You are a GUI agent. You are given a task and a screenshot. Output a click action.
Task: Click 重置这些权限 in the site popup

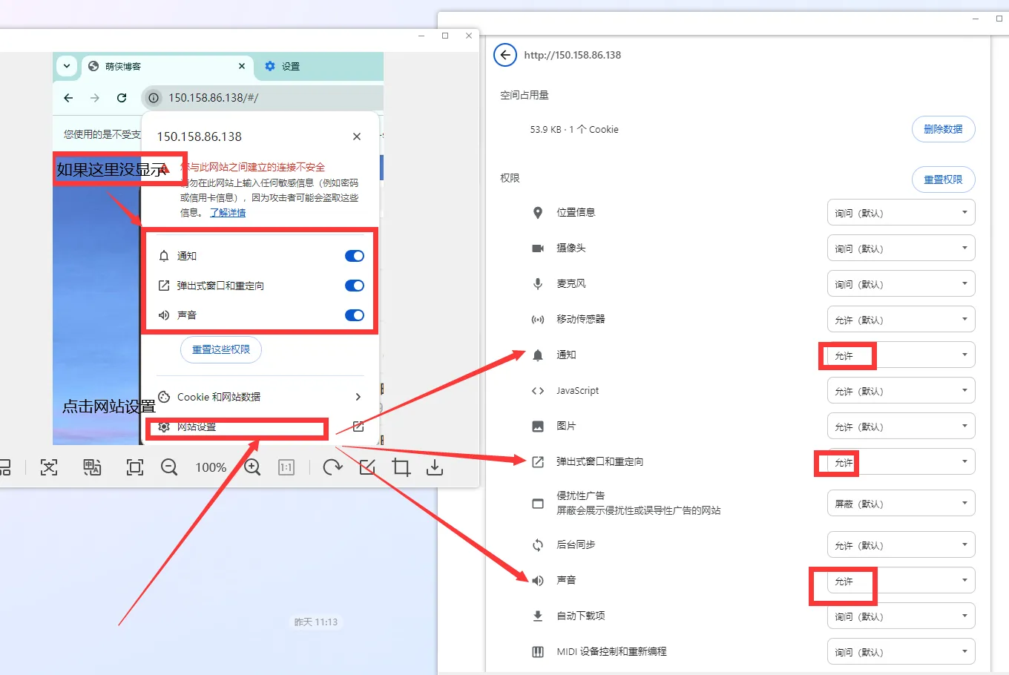[x=220, y=349]
